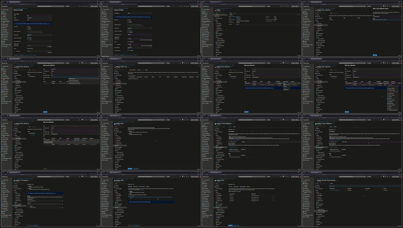Click Advisor icon in Instance details window's Azure sidebar
The height and width of the screenshot is (228, 403).
(x=2, y=43)
